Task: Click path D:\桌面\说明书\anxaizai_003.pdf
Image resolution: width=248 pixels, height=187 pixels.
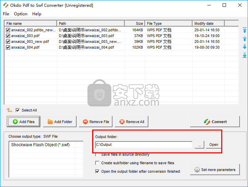Action: (86, 36)
